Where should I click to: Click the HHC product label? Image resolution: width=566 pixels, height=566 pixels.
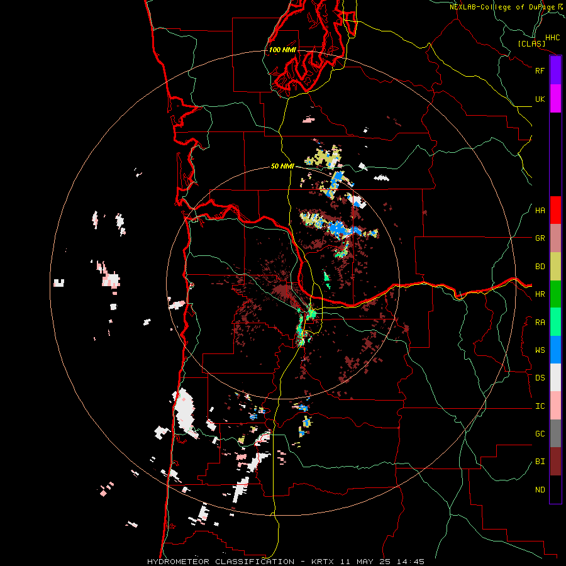[553, 38]
